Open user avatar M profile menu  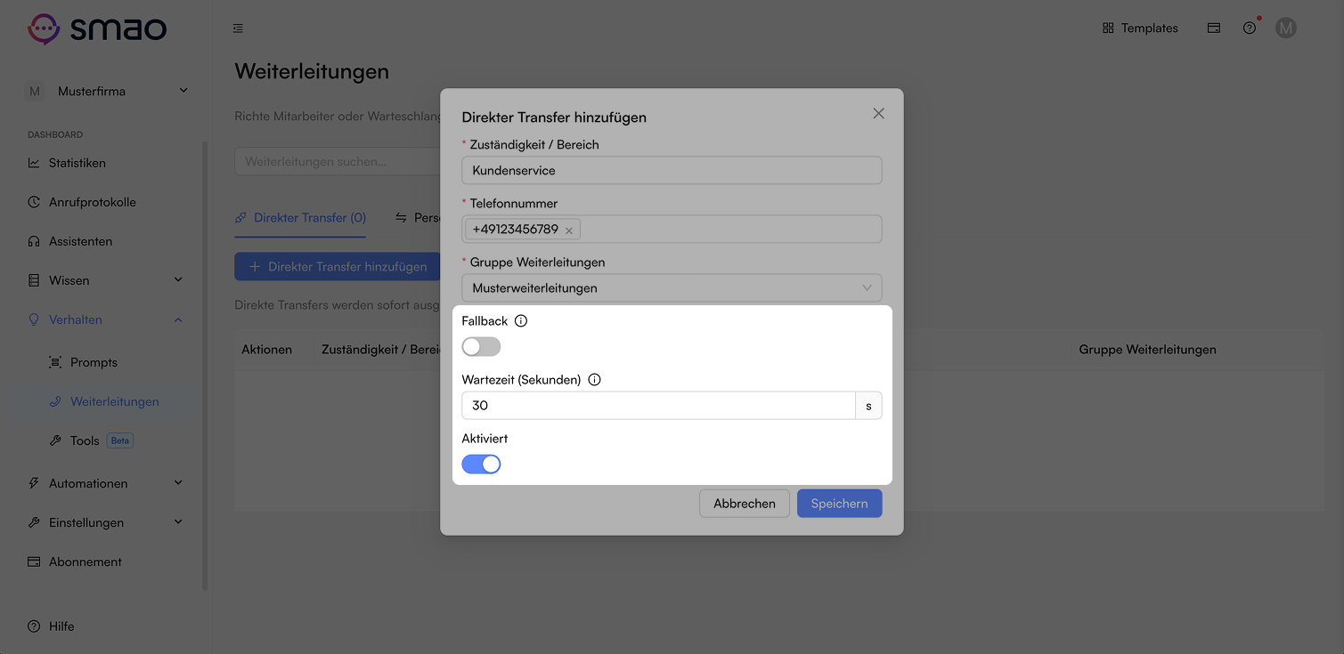(x=1285, y=28)
